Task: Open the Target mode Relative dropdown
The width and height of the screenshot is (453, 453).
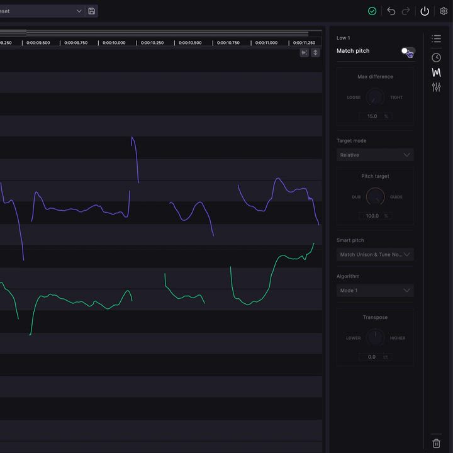Action: point(375,155)
